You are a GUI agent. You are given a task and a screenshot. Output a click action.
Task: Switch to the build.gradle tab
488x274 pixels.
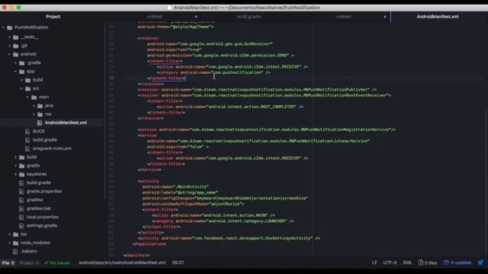point(249,17)
